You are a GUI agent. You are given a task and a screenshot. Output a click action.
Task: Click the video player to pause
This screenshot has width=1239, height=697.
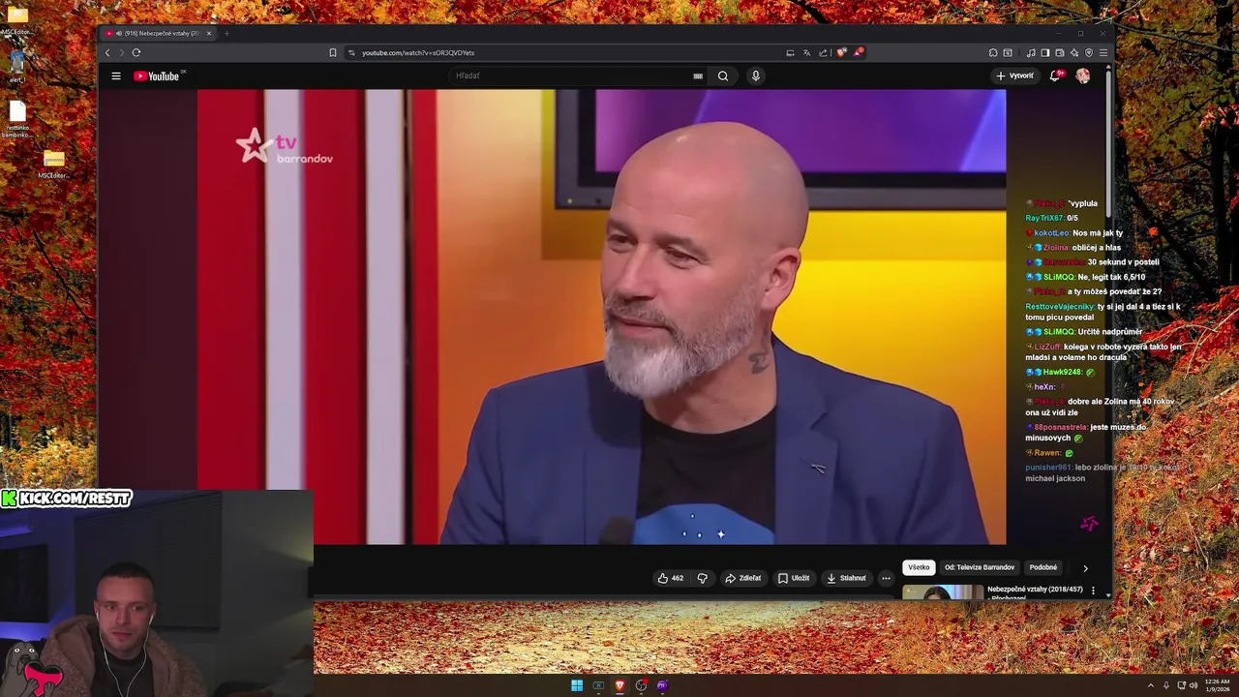pyautogui.click(x=601, y=317)
